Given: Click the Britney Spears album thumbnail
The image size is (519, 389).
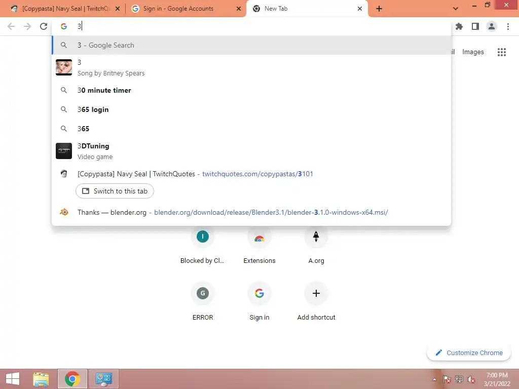Looking at the screenshot, I should [64, 67].
